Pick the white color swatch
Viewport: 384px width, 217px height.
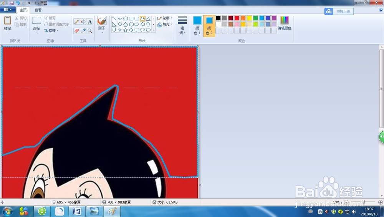pos(218,24)
